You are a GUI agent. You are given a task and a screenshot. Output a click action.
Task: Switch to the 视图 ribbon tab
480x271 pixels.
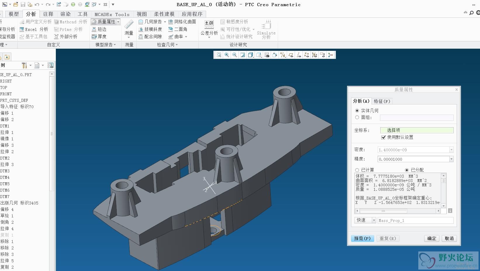click(142, 14)
